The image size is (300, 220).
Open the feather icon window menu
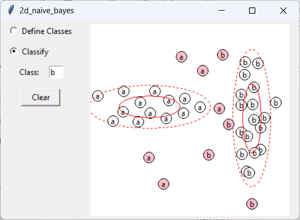(x=11, y=10)
